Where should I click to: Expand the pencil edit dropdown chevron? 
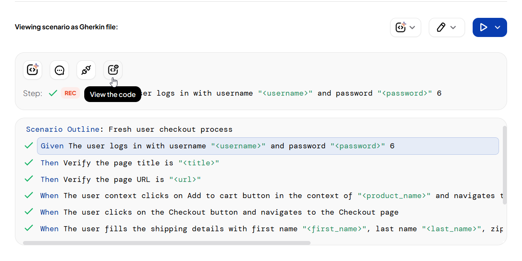pos(453,27)
